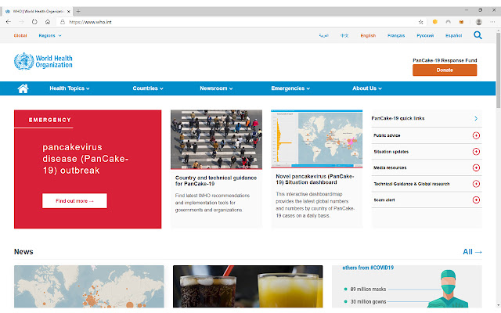Expand the Countries menu
The width and height of the screenshot is (501, 313).
click(148, 88)
